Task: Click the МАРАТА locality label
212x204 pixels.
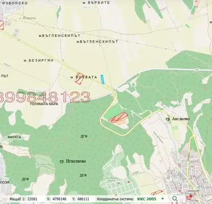Action: pyautogui.click(x=14, y=137)
